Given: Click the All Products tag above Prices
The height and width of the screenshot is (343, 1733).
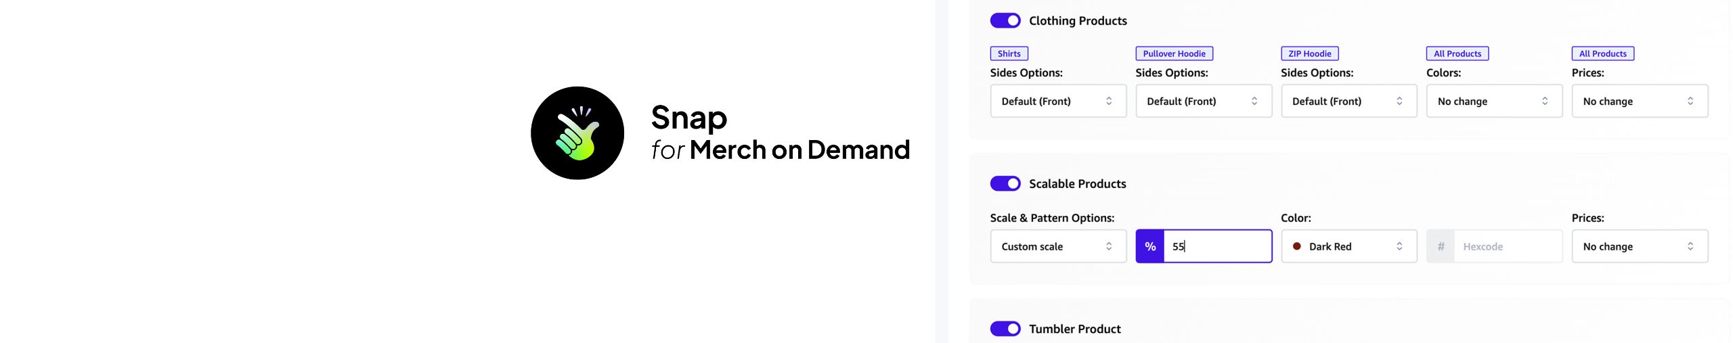Looking at the screenshot, I should [x=1602, y=53].
